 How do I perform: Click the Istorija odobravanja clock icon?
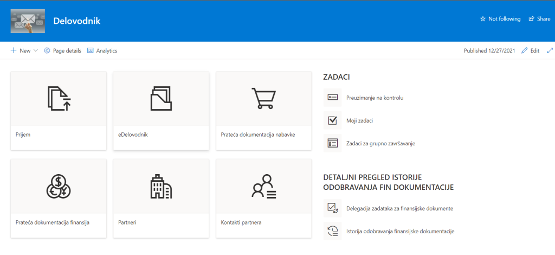point(332,231)
